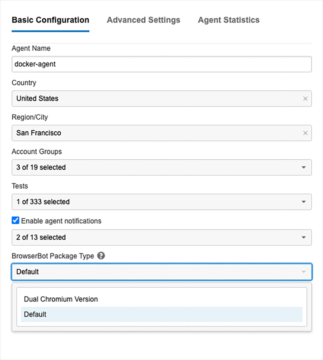Open the Agent Statistics tab
The width and height of the screenshot is (323, 360).
228,20
